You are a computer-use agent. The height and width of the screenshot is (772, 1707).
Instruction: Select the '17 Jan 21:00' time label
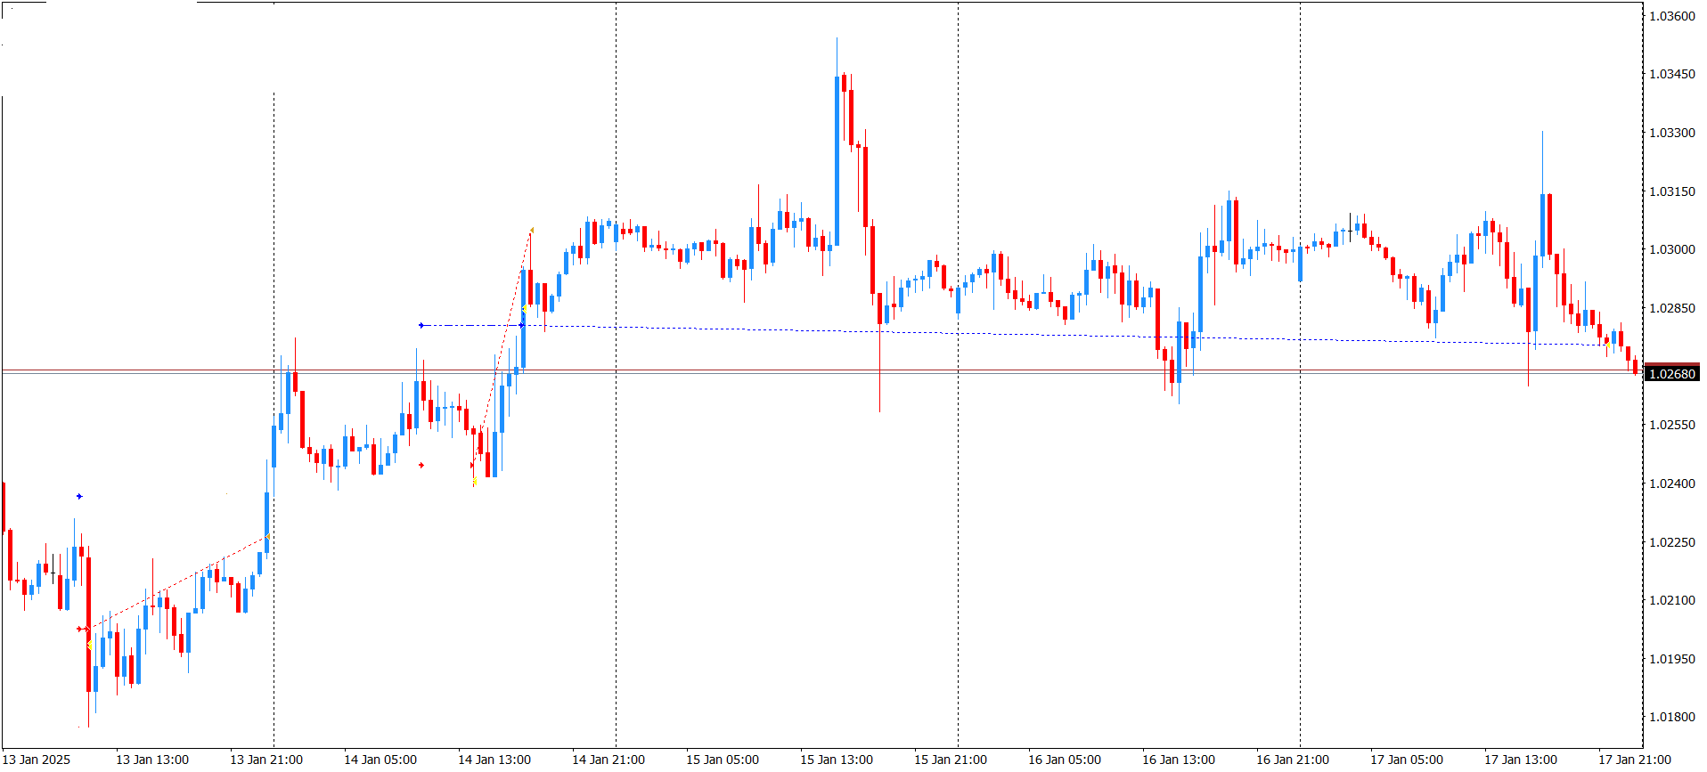pos(1635,760)
